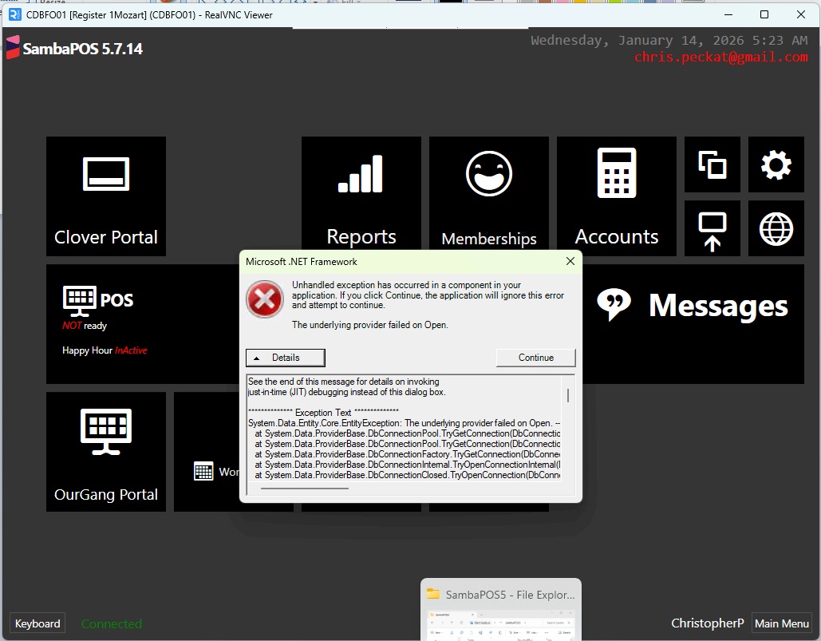Collapse the Details section in error dialog
This screenshot has height=641, width=821.
285,358
